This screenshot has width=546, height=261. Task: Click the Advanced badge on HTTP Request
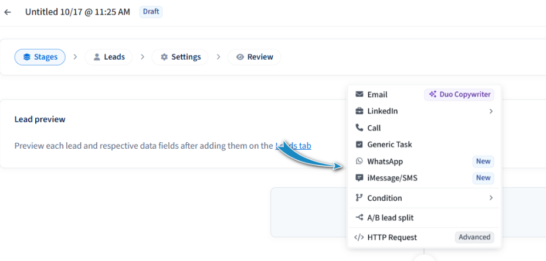[x=474, y=237]
